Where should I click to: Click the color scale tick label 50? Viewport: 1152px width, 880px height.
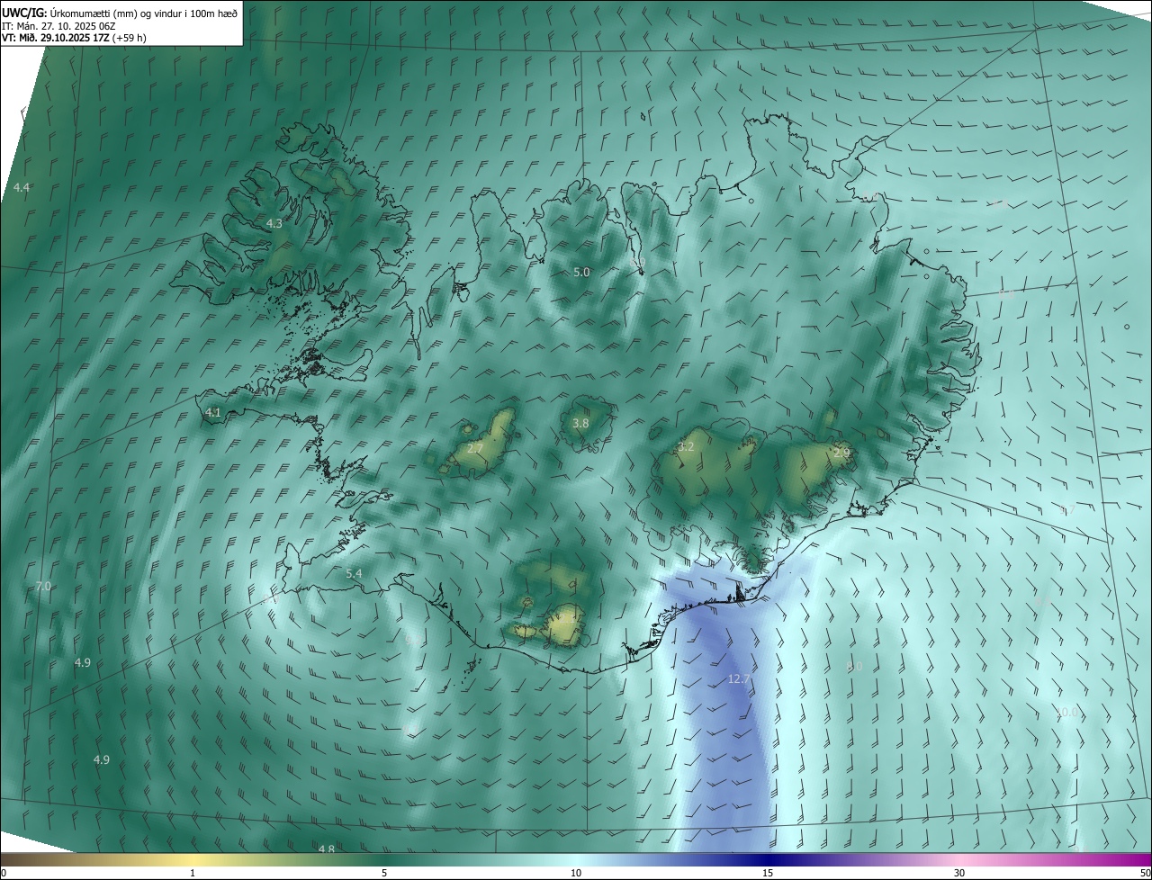[1145, 873]
